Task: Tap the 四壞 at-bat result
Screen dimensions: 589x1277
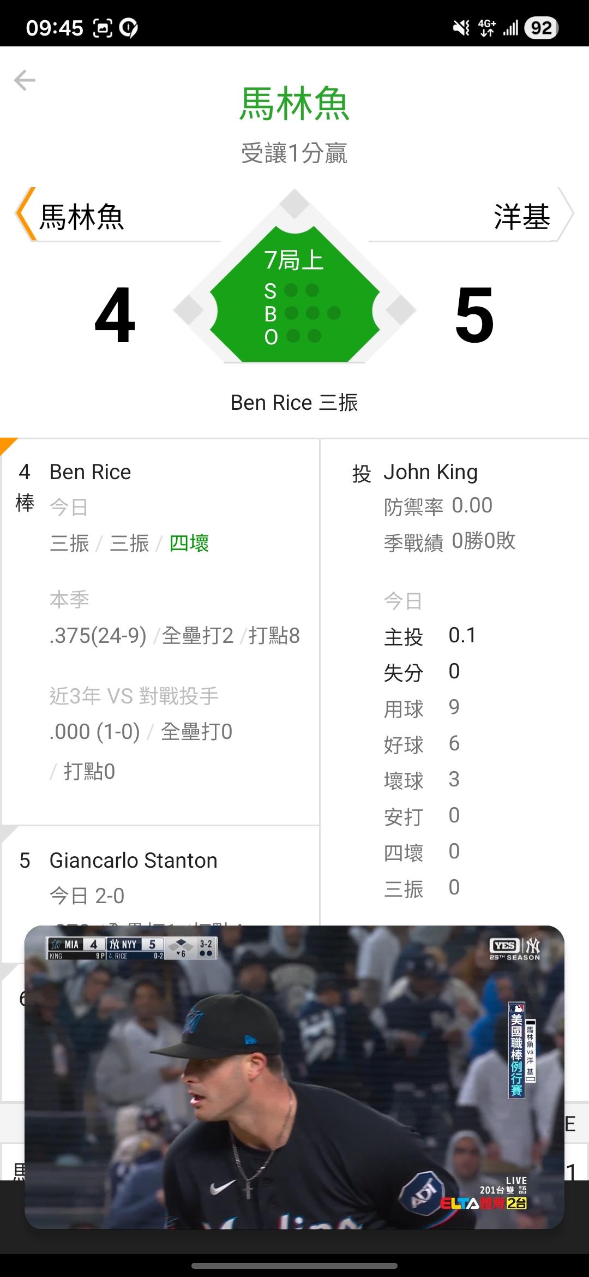Action: (x=189, y=543)
